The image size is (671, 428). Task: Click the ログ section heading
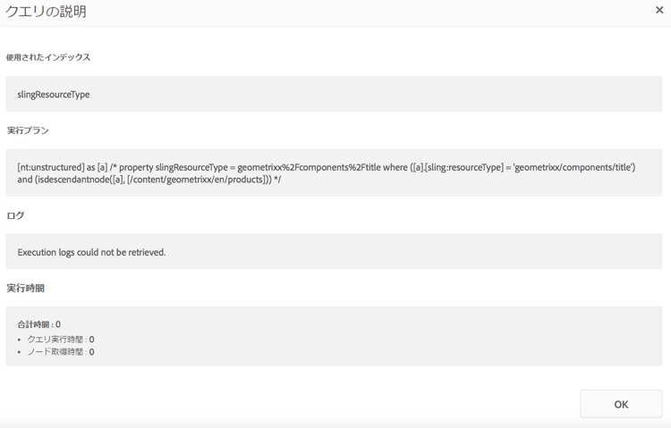pos(15,215)
